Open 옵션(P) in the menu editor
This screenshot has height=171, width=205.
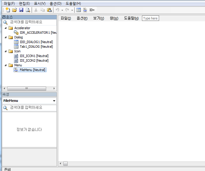[x=82, y=18]
